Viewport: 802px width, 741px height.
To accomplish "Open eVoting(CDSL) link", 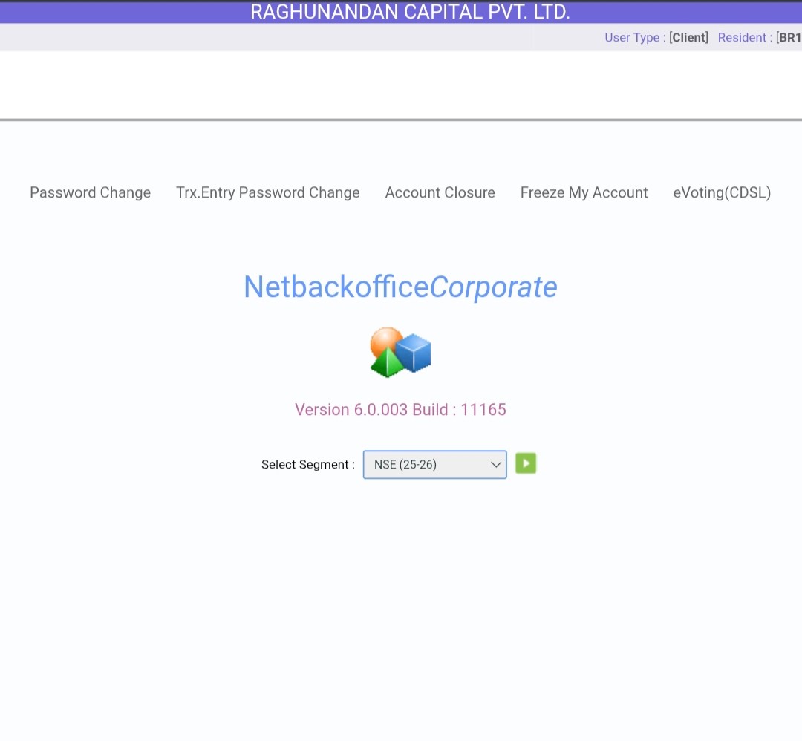I will pyautogui.click(x=722, y=193).
